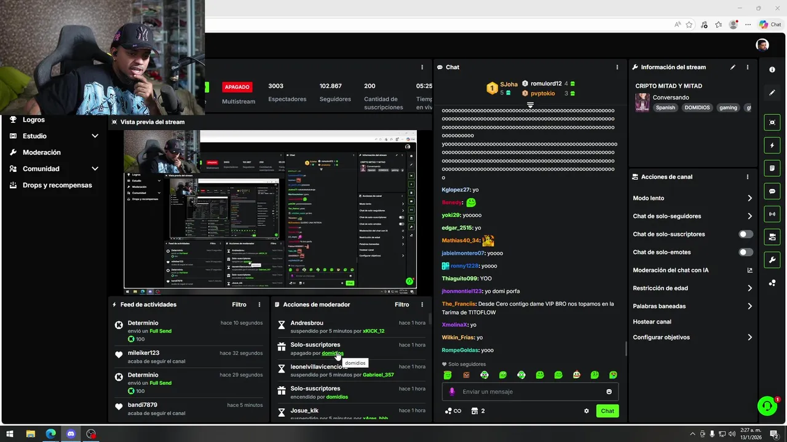Open Filtro in Feed de actividades
Screen dimensions: 787x442
[x=239, y=304]
